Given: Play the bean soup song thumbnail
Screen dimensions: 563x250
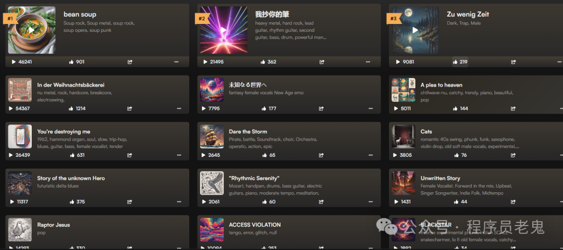Looking at the screenshot, I should coord(32,30).
